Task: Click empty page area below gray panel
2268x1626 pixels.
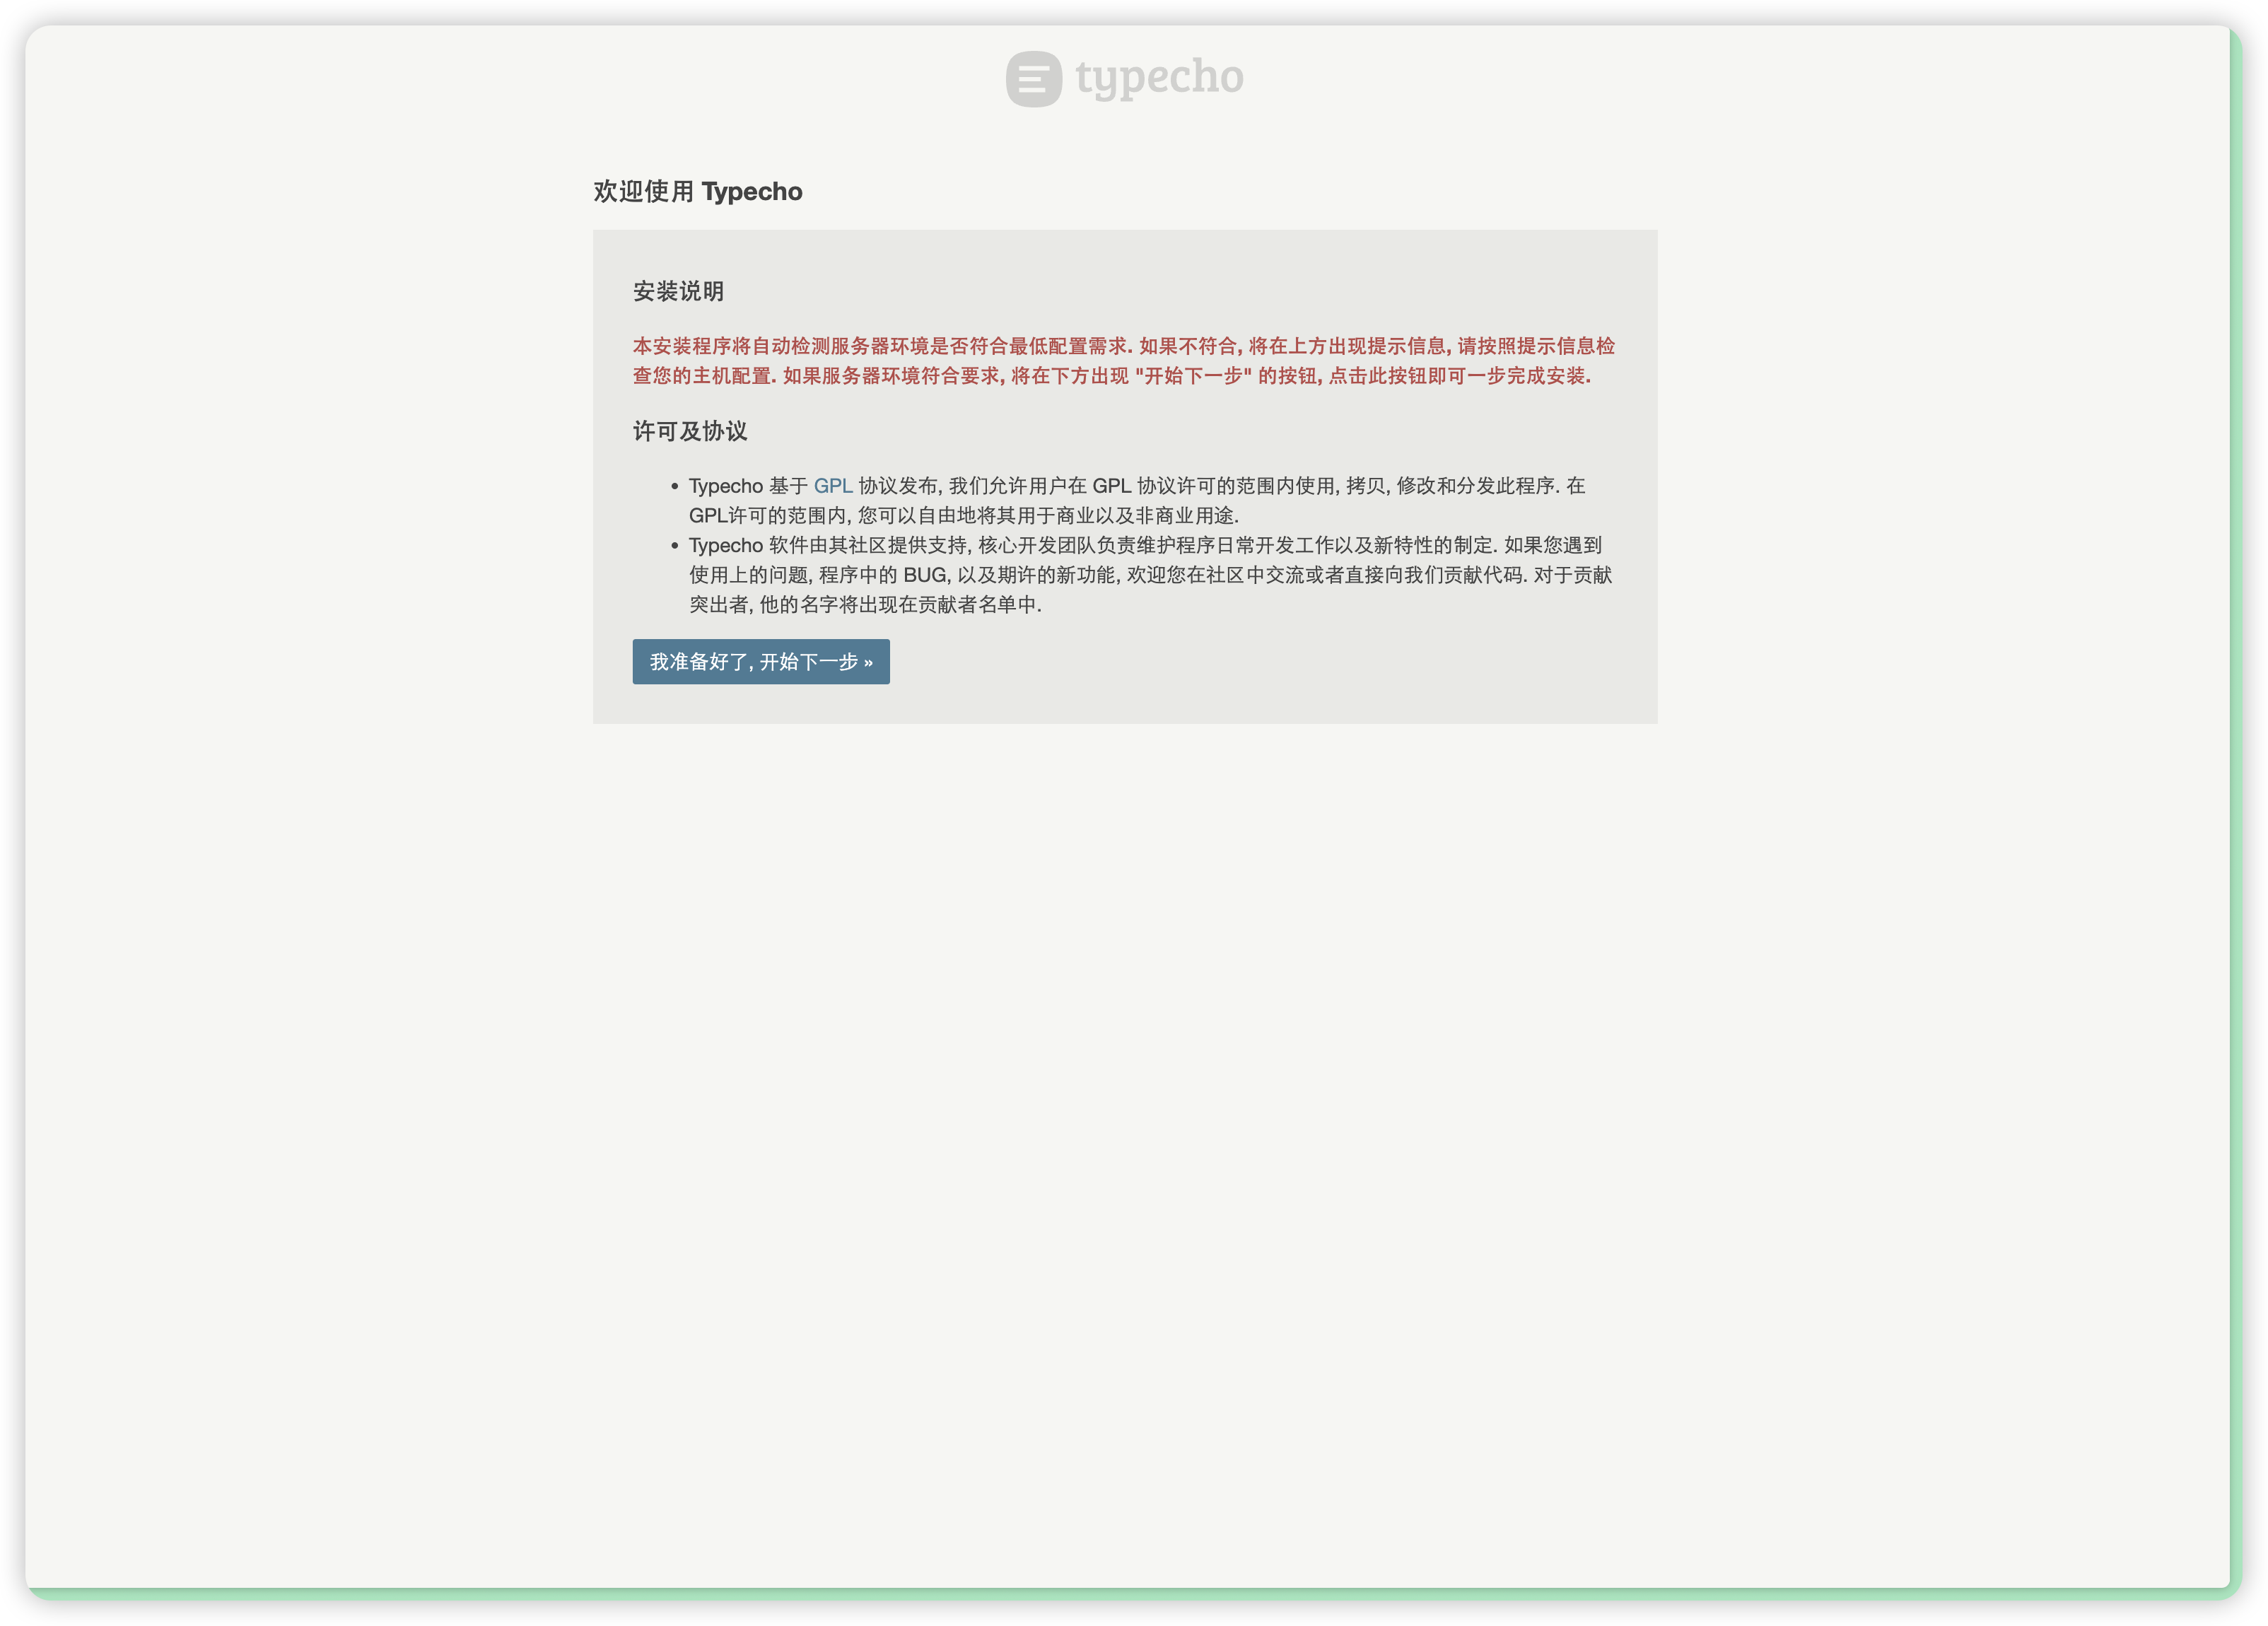Action: pos(1124,1100)
